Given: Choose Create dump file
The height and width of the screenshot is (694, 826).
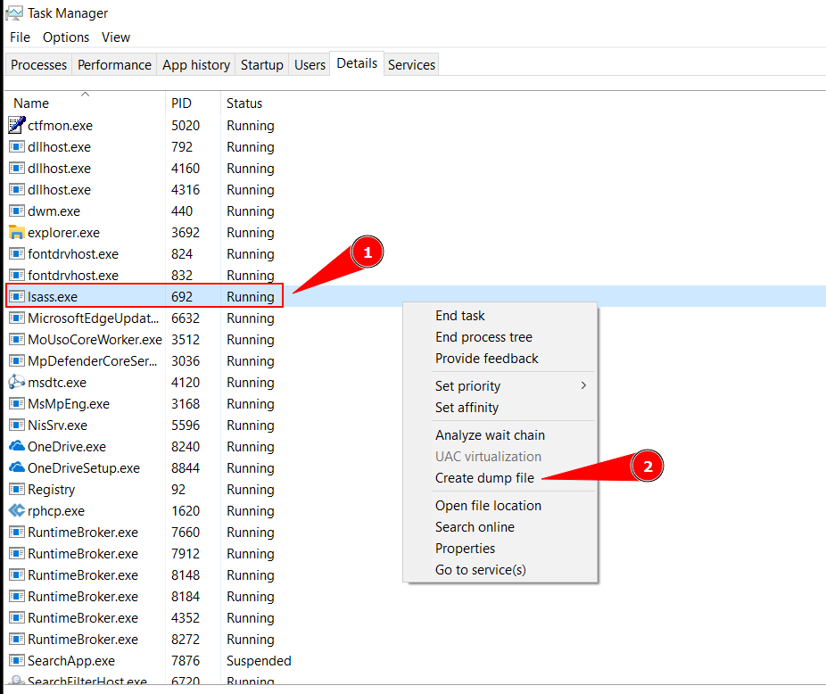Looking at the screenshot, I should pyautogui.click(x=484, y=478).
